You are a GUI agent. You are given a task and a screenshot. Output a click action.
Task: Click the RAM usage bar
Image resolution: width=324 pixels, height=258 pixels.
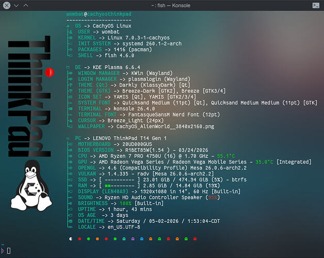pyautogui.click(x=119, y=186)
